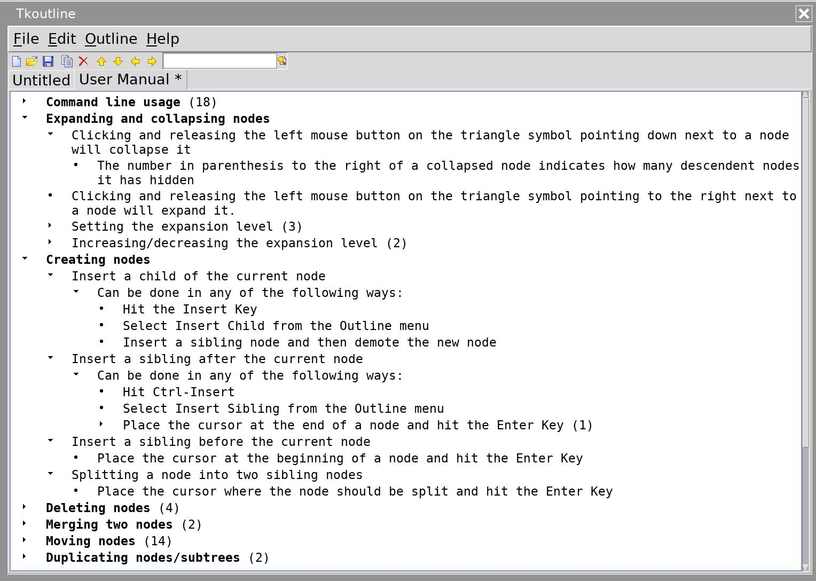
Task: Demote node with the right yellow arrow
Action: point(152,61)
